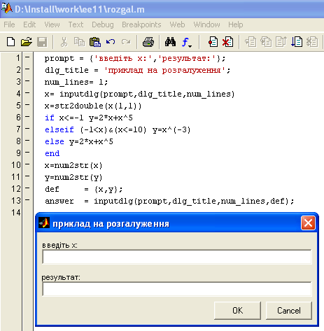The image size is (324, 331).
Task: Toggle the breakpoint dash on line 10
Action: click(27, 164)
